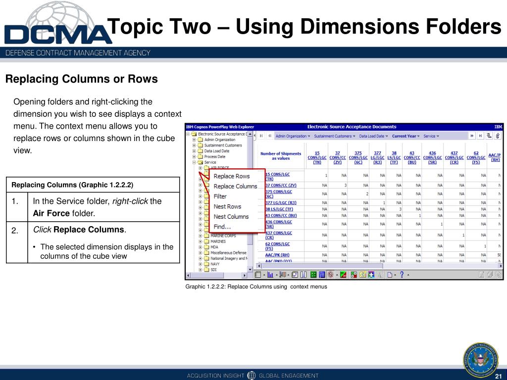The width and height of the screenshot is (507, 380).
Task: Click the dimension tree's horizontal scrollbar
Action: (x=217, y=275)
